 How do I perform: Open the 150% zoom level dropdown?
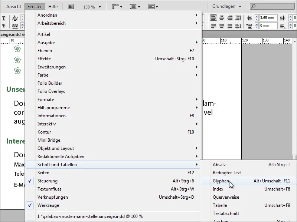[92, 6]
